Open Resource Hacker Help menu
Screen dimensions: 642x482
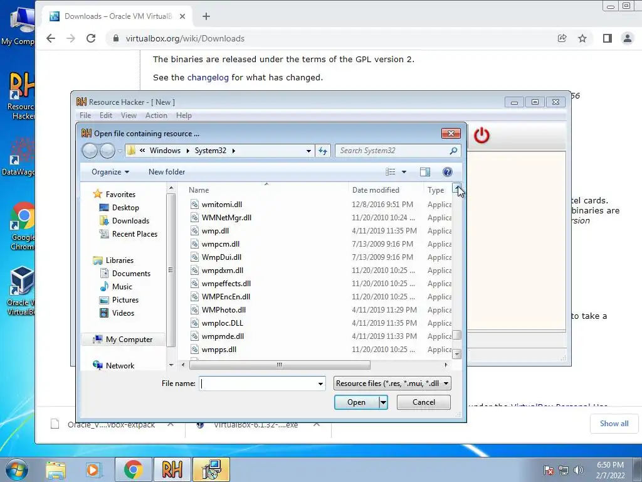(184, 115)
